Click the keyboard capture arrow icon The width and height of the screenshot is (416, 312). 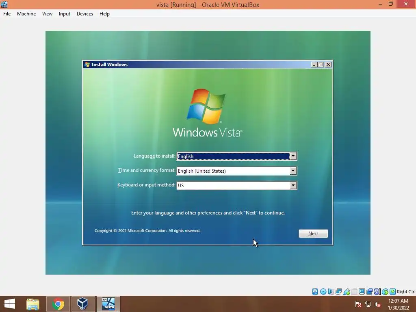[393, 292]
